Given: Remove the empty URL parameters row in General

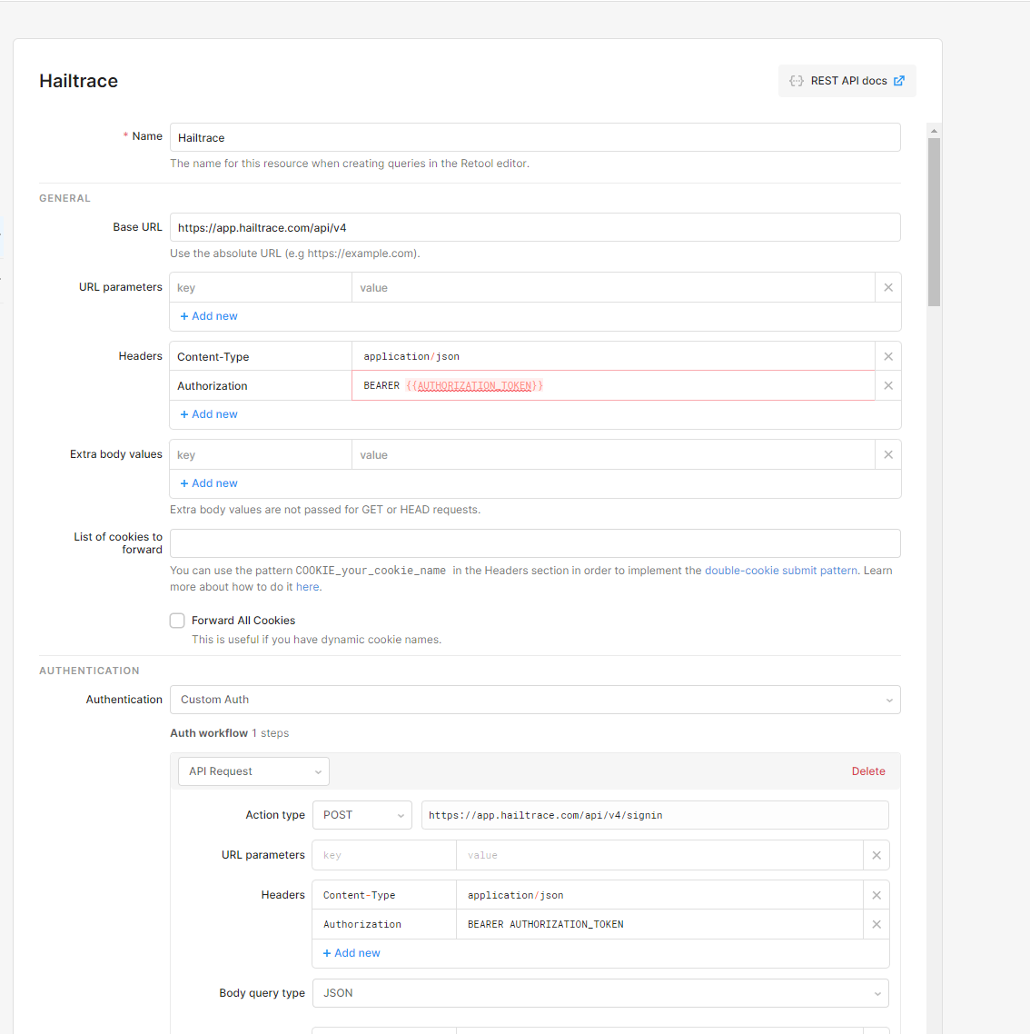Looking at the screenshot, I should point(888,287).
